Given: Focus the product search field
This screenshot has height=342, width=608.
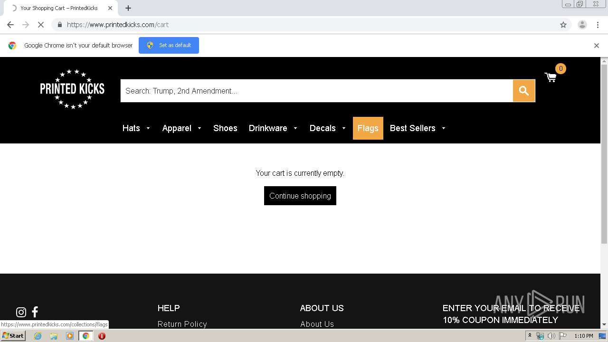Looking at the screenshot, I should coord(317,91).
